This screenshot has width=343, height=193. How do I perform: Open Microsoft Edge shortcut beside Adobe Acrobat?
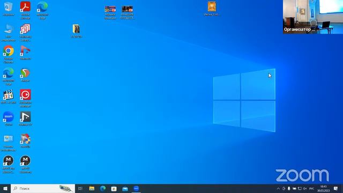(42, 7)
